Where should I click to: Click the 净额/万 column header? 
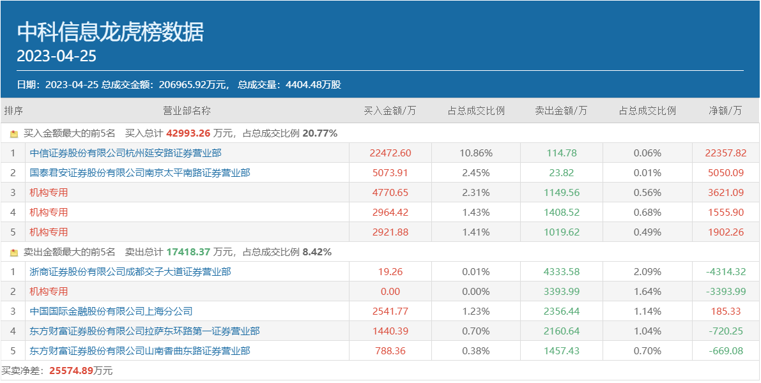click(x=725, y=111)
